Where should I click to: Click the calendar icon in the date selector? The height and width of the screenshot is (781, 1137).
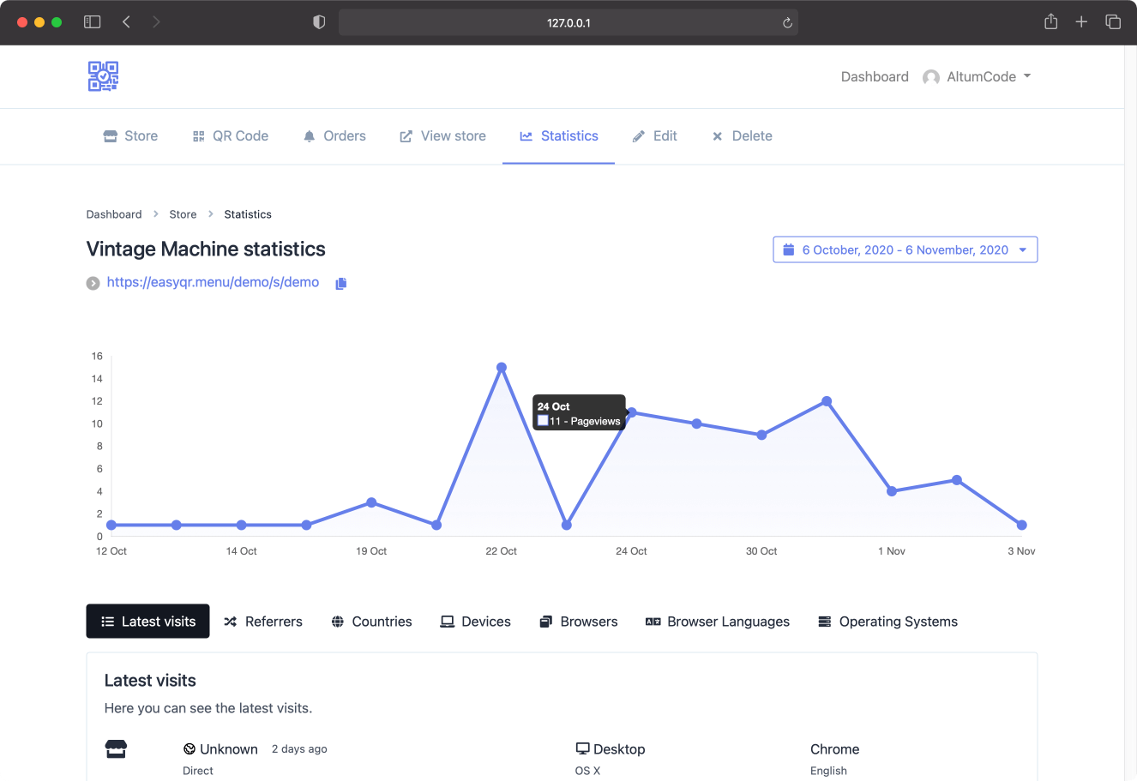[x=788, y=249]
